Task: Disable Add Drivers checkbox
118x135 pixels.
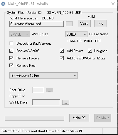Action: pos(62,51)
